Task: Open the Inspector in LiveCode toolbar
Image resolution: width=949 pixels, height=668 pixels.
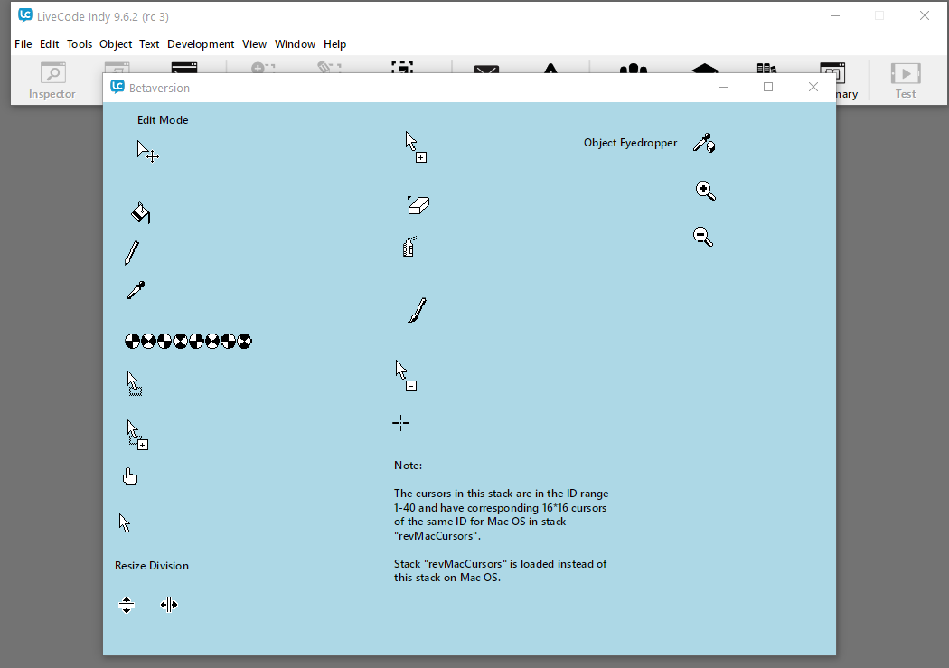Action: pos(52,80)
